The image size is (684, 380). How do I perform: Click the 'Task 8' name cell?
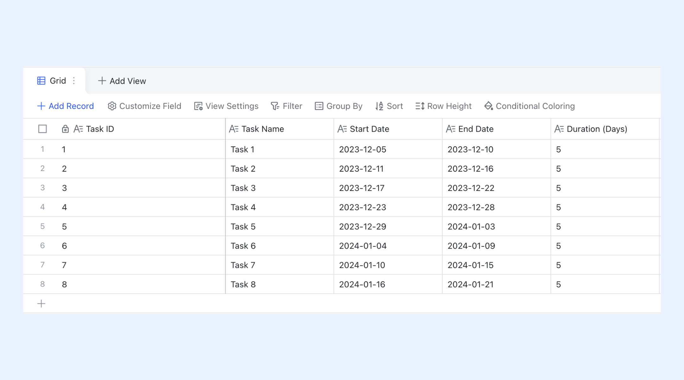[280, 284]
